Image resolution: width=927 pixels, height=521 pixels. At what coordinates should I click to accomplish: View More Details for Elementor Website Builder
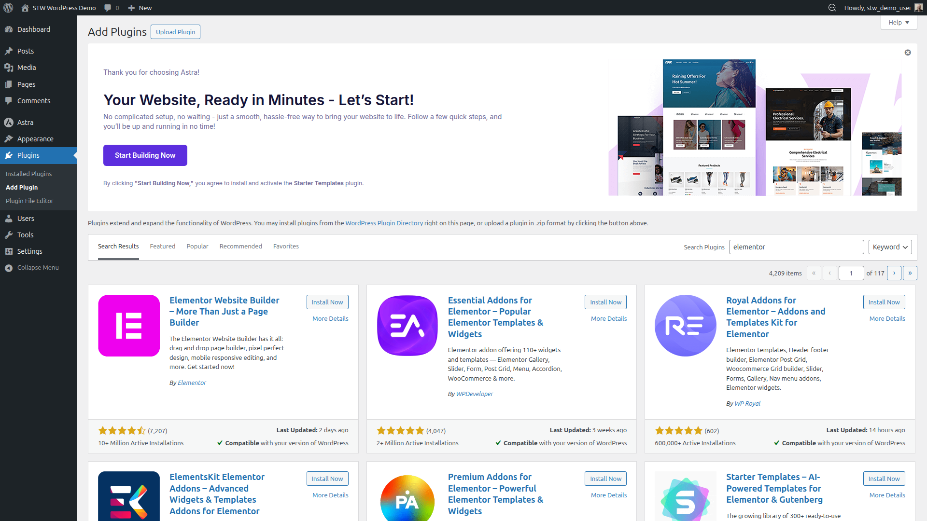tap(330, 319)
